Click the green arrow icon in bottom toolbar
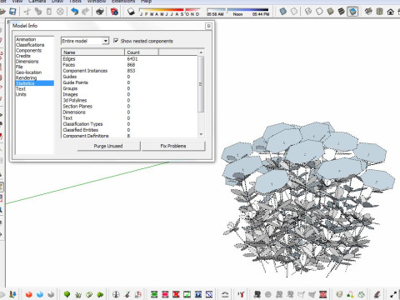Image resolution: width=400 pixels, height=300 pixels. coord(100,294)
